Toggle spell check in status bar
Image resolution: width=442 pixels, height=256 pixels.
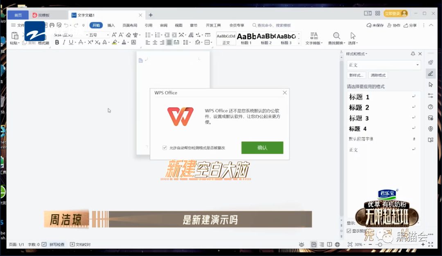(53, 245)
